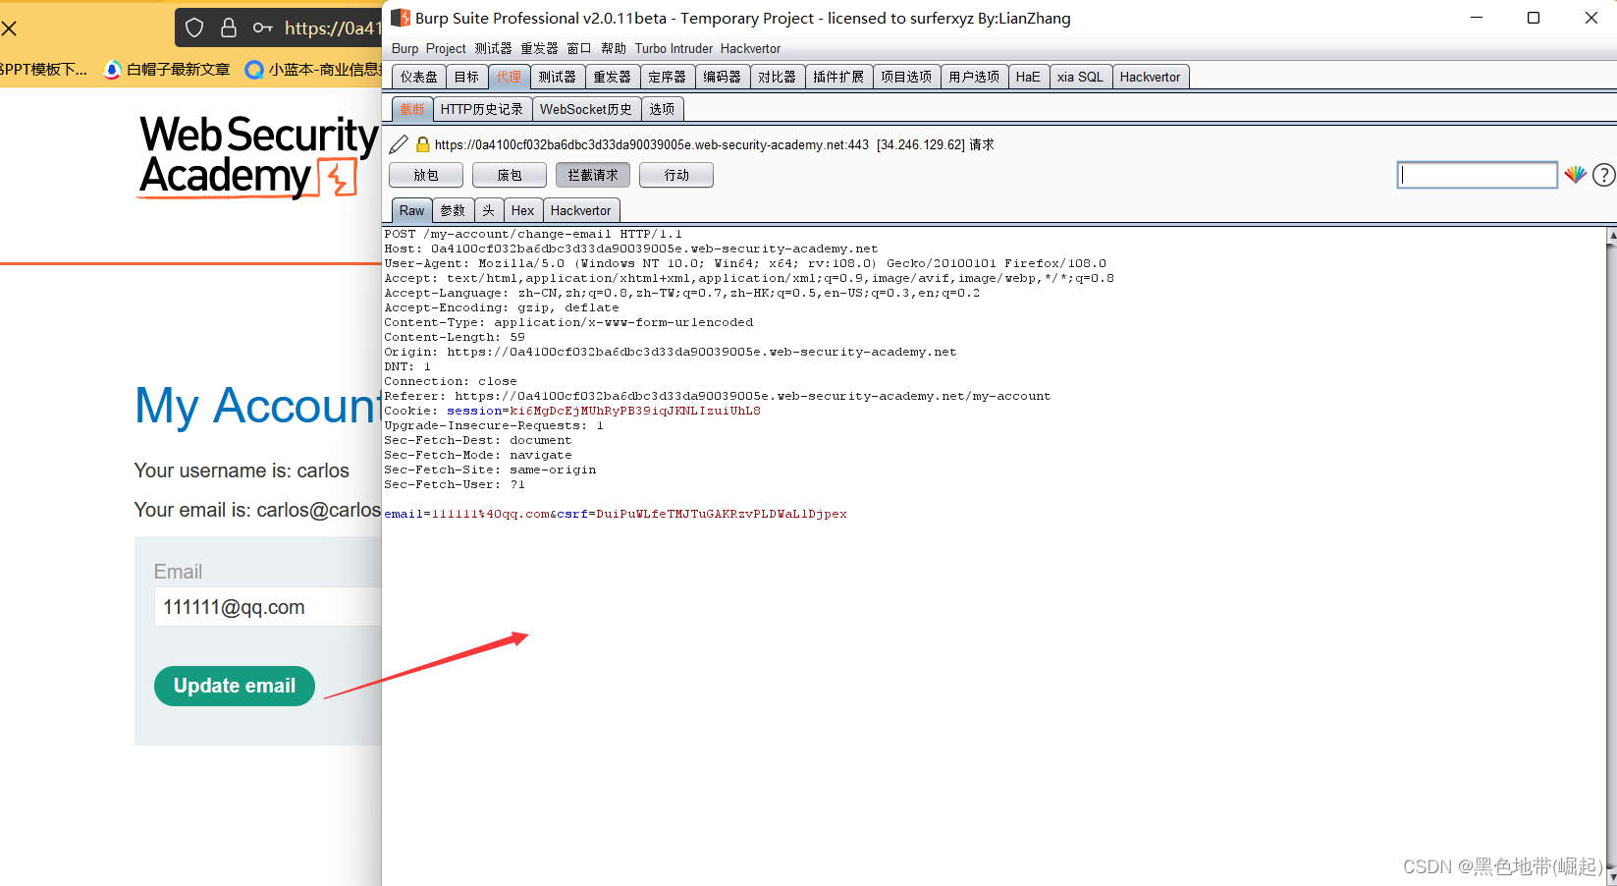The height and width of the screenshot is (886, 1617).
Task: Open the Hackvertor menu in the menu bar
Action: pos(750,49)
